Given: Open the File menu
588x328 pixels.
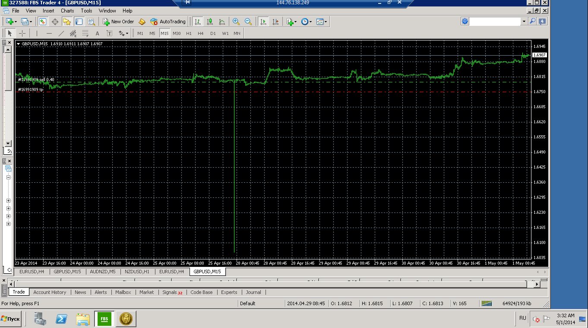Looking at the screenshot, I should click(16, 11).
